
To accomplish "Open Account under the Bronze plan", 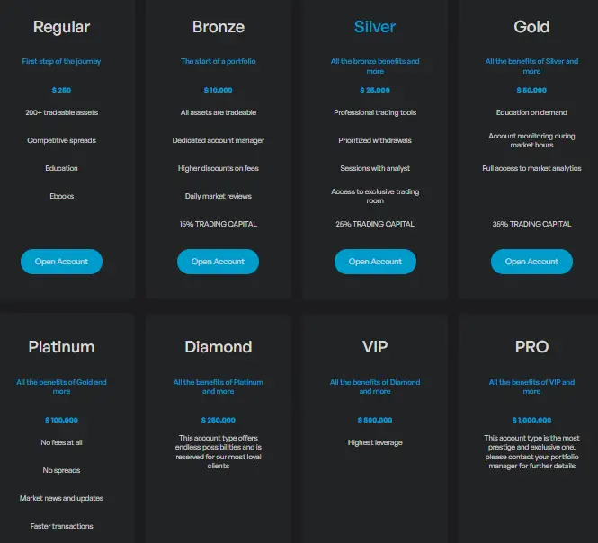I will [x=218, y=262].
